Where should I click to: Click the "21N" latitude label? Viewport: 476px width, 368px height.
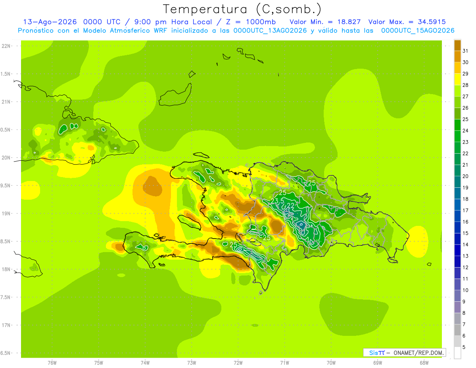pyautogui.click(x=6, y=102)
